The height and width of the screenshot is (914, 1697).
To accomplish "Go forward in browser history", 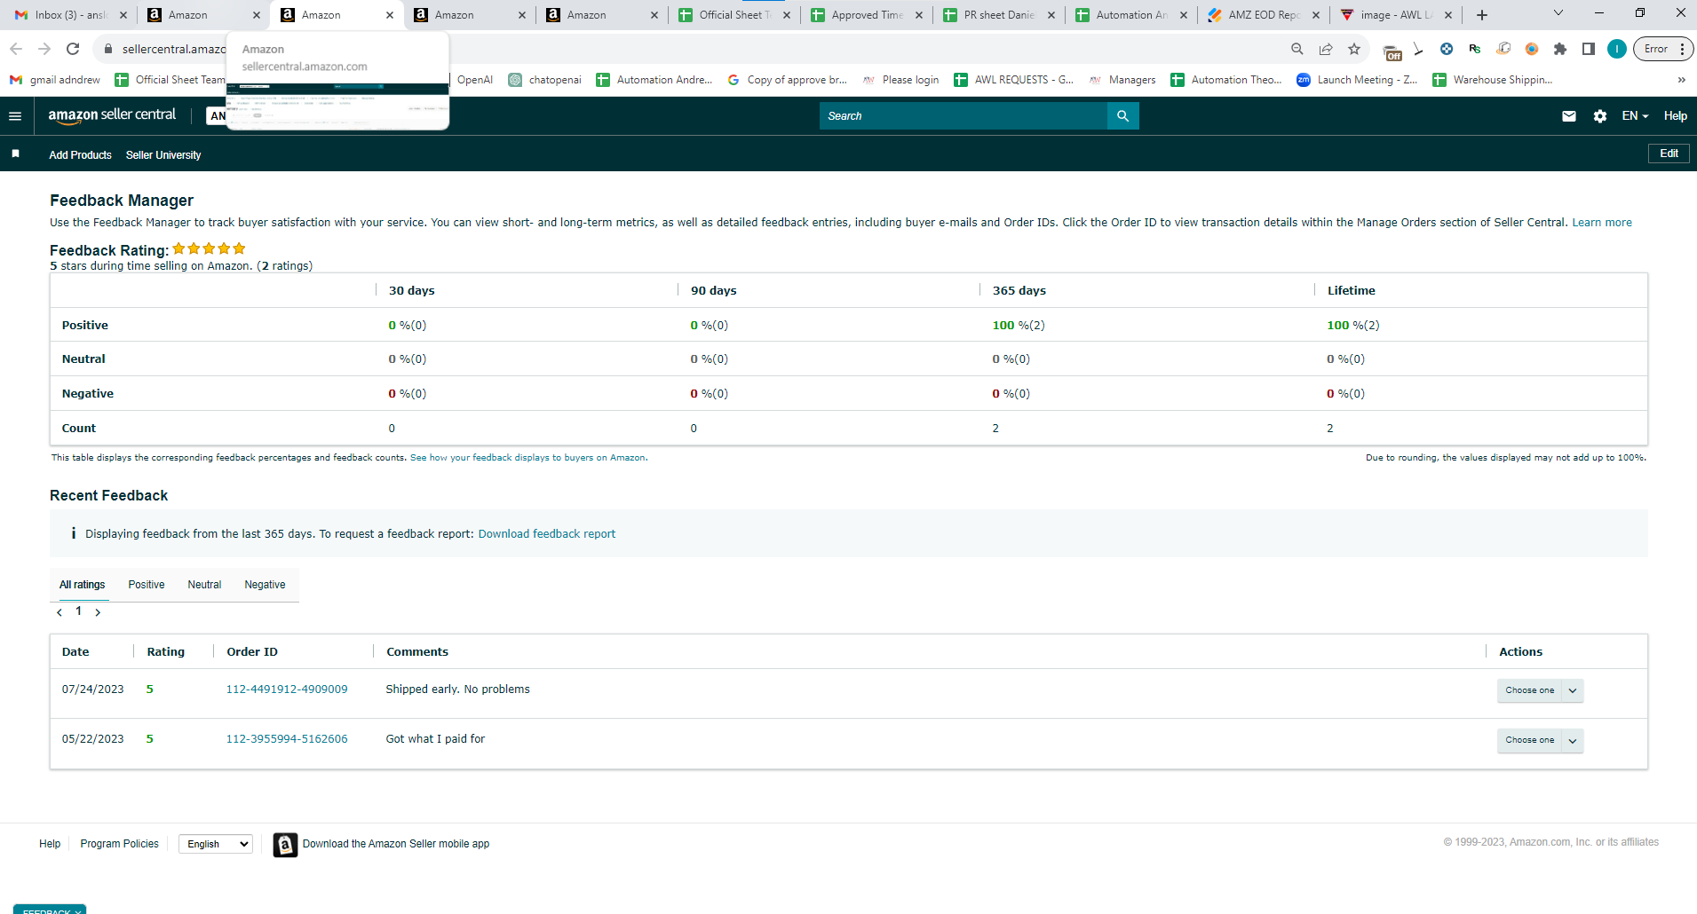I will 44,49.
